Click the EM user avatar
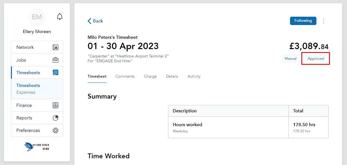This screenshot has height=165, width=347. [x=37, y=17]
